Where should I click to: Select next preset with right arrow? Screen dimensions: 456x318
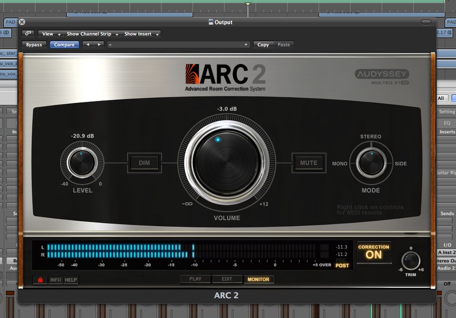(99, 44)
